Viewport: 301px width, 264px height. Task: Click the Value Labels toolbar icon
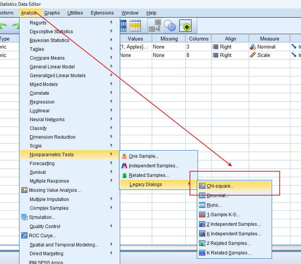click(154, 26)
